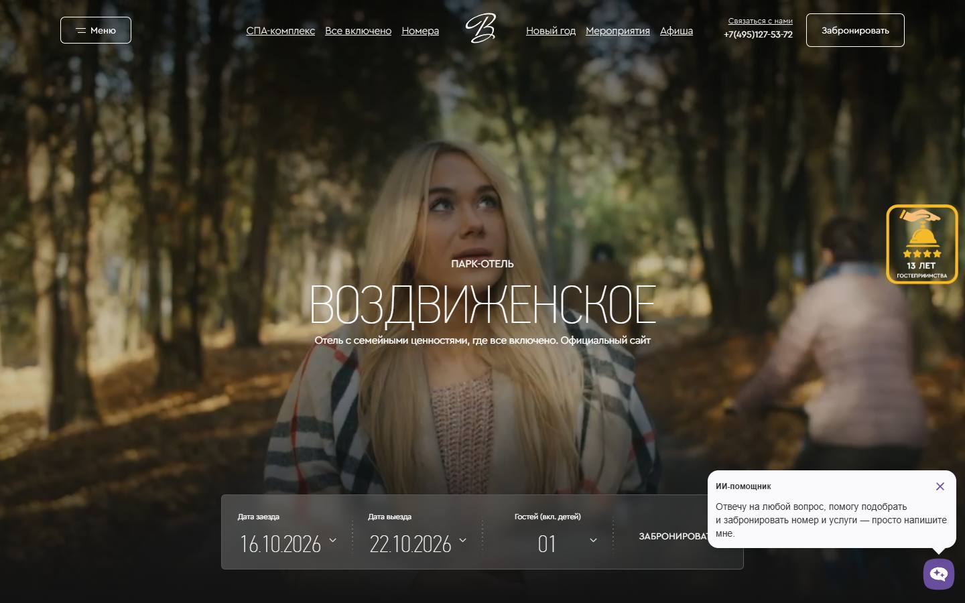The width and height of the screenshot is (965, 603).
Task: Select the check-out date 22.10.2026
Action: [411, 543]
